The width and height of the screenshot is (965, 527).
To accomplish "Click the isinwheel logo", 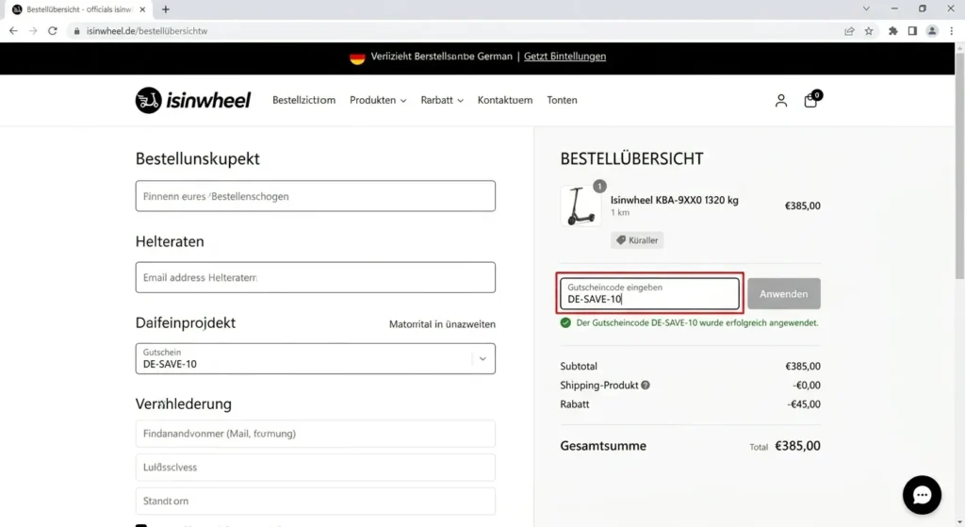I will point(193,100).
